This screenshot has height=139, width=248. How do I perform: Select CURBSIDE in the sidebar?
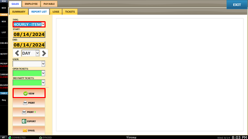tap(4, 75)
